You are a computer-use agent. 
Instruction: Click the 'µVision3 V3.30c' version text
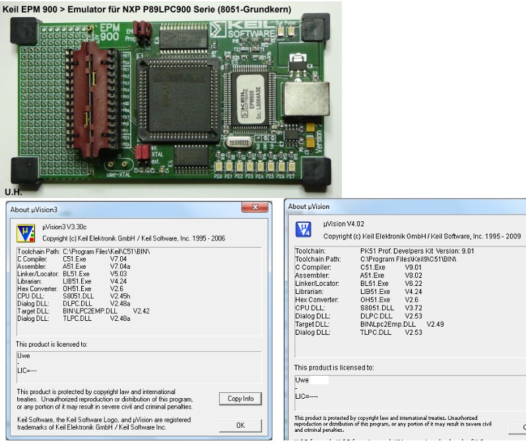coord(65,227)
